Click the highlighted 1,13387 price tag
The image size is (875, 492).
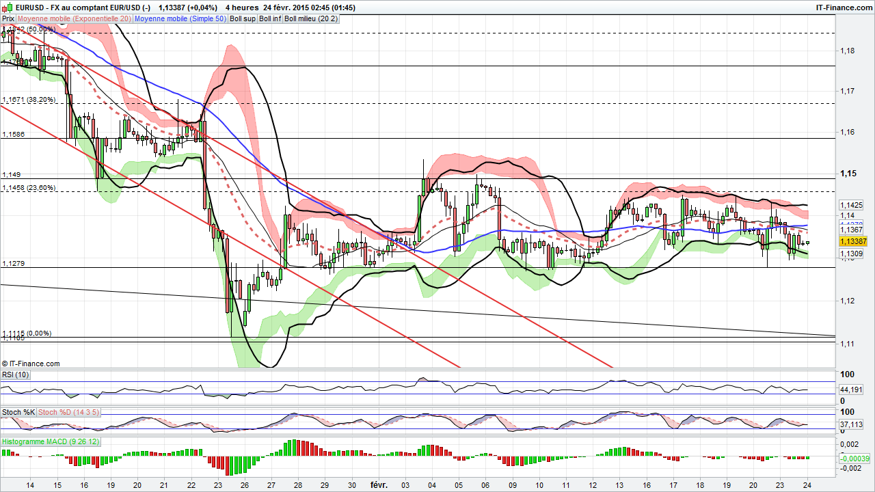pyautogui.click(x=852, y=241)
